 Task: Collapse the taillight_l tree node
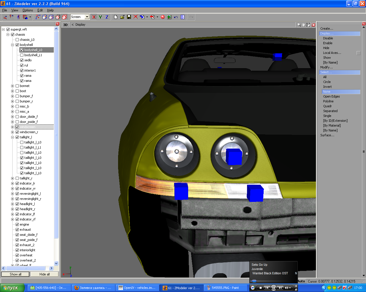point(13,137)
